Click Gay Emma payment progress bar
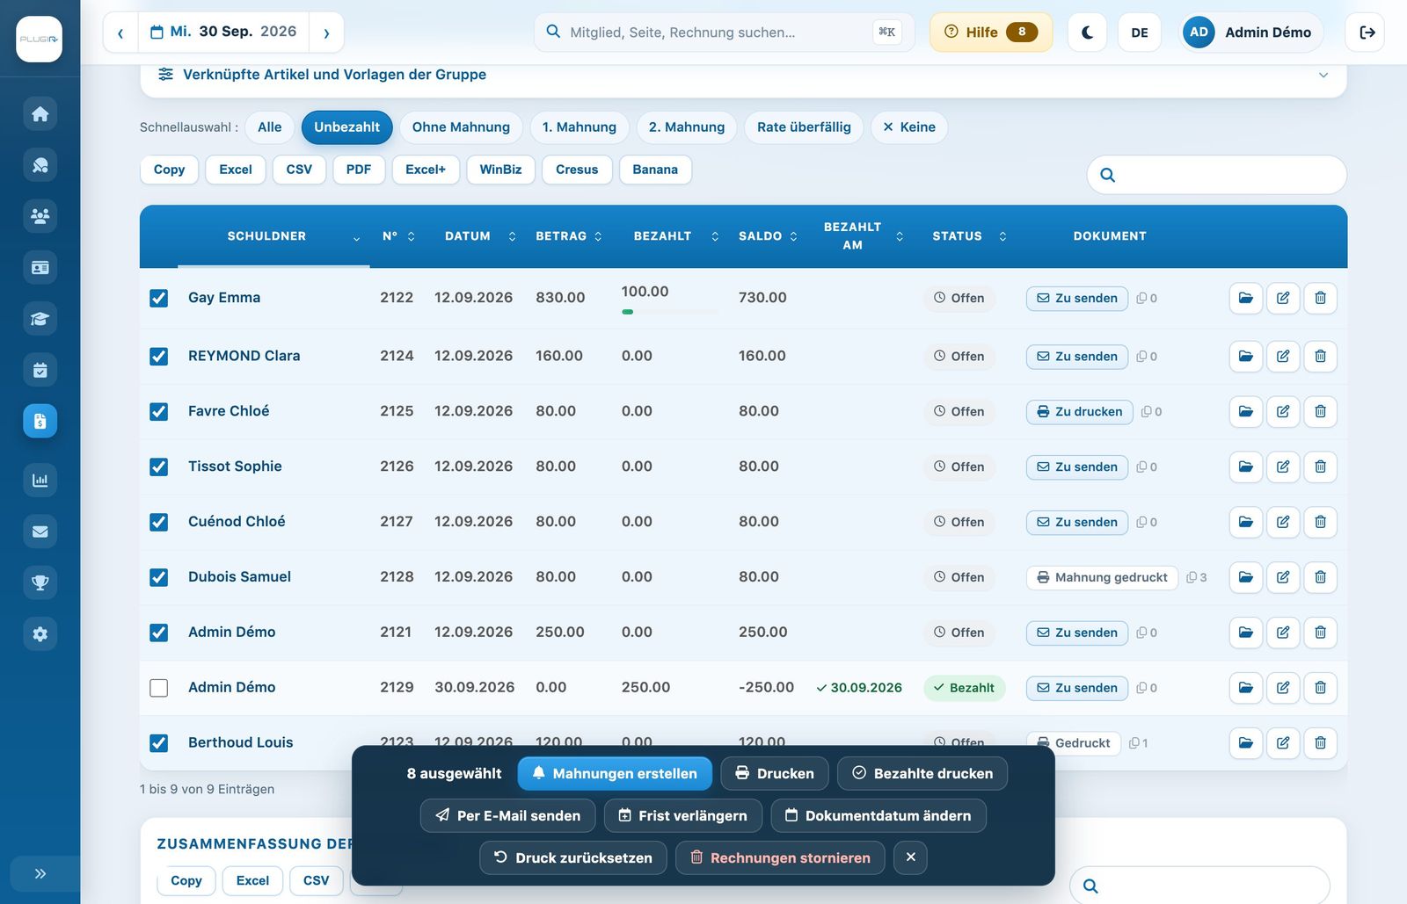The image size is (1407, 904). [x=669, y=312]
